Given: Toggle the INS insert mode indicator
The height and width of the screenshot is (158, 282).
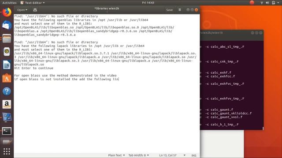Looking at the screenshot, I should 194,155.
